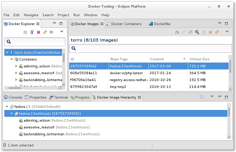
Task: Open the Navigate menu
Action: tap(31, 15)
